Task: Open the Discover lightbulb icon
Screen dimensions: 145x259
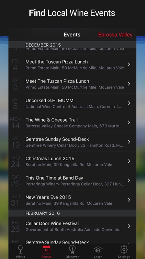Action: pyautogui.click(x=72, y=249)
